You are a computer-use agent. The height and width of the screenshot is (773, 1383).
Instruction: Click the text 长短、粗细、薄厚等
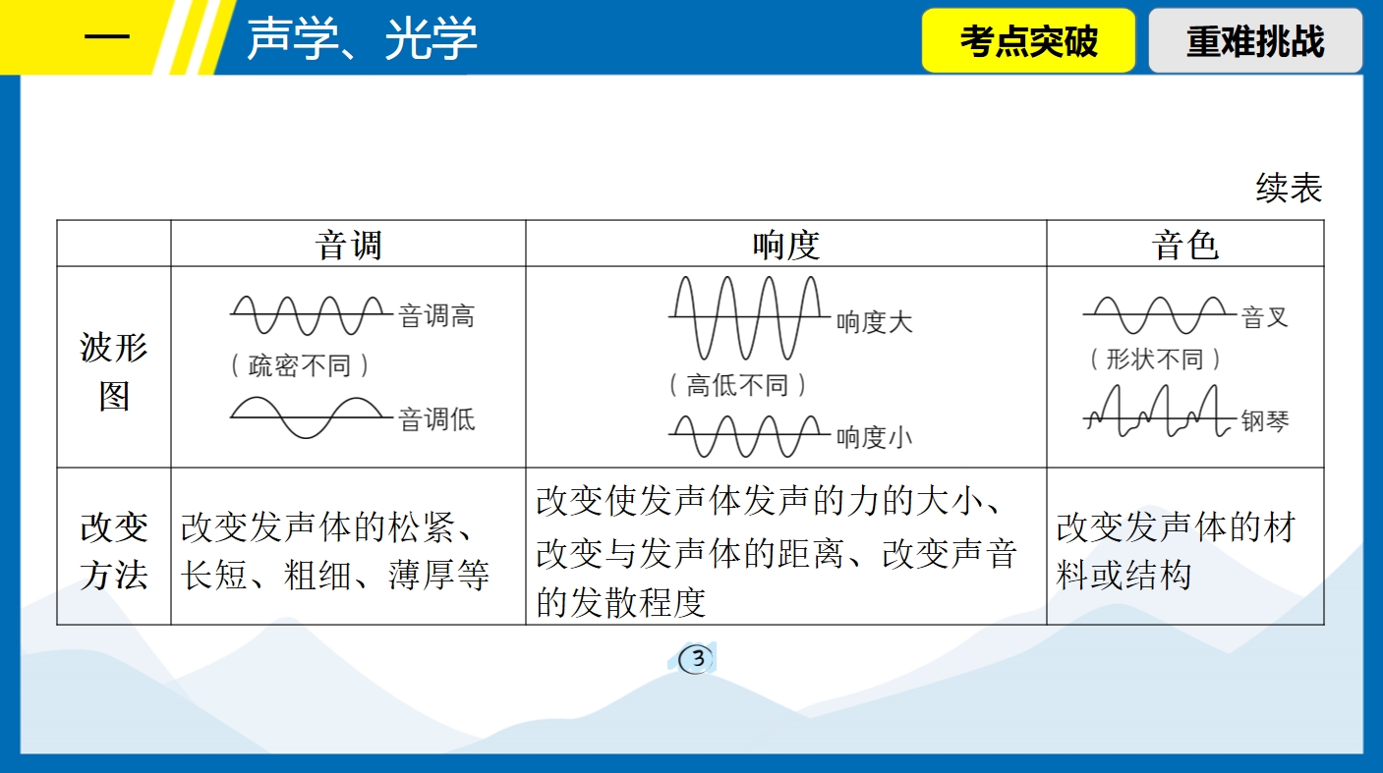[x=335, y=575]
